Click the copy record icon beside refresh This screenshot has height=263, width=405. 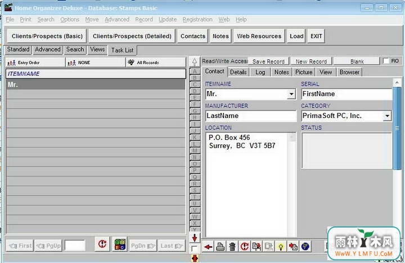tap(256, 247)
